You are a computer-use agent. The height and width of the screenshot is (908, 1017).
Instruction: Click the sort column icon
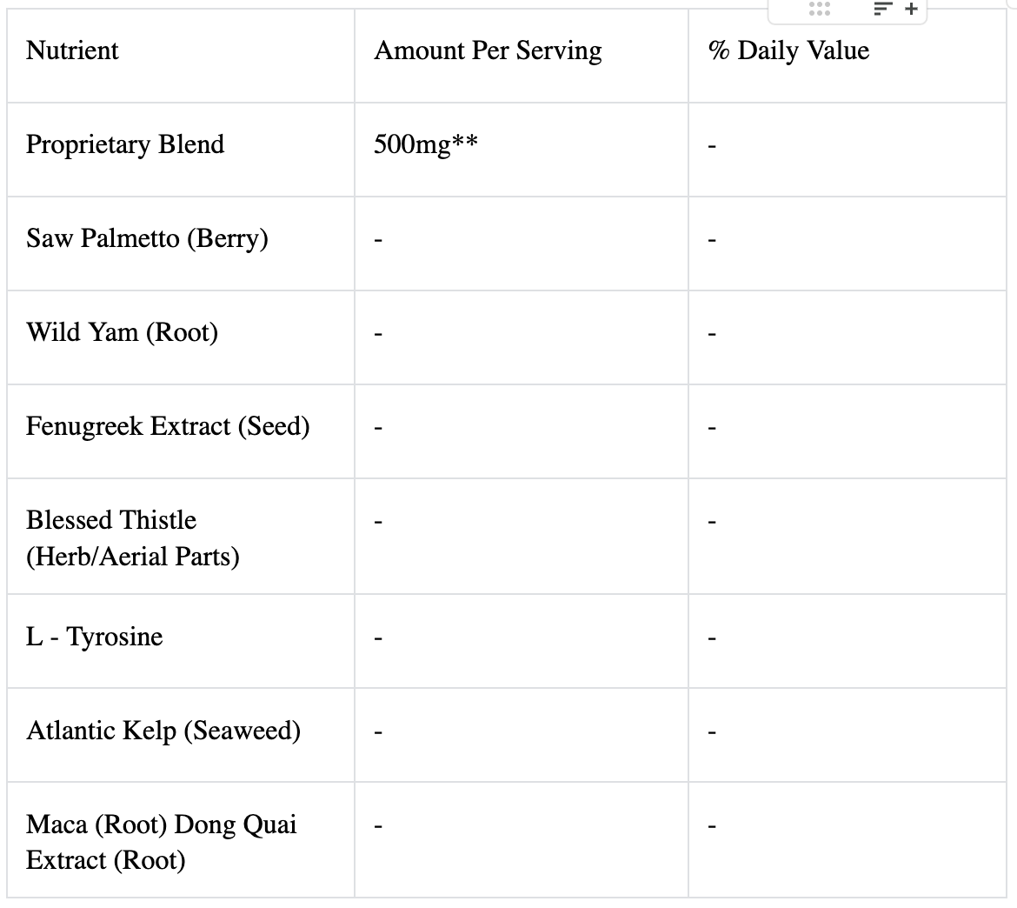click(x=882, y=10)
